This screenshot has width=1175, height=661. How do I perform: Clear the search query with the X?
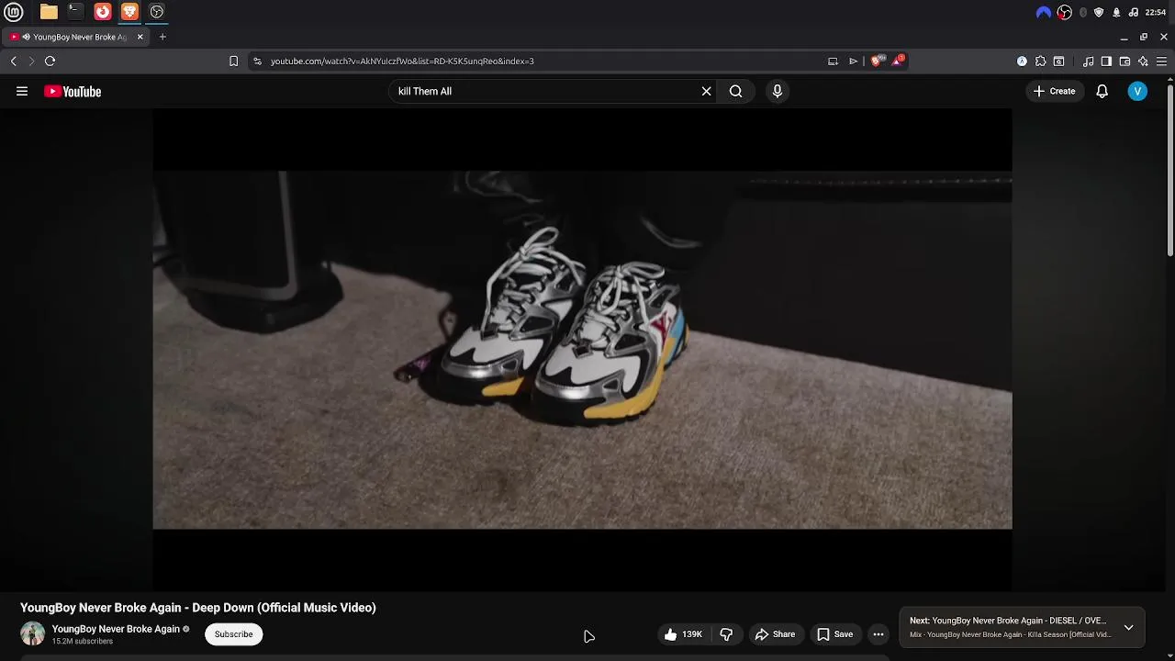pos(707,91)
